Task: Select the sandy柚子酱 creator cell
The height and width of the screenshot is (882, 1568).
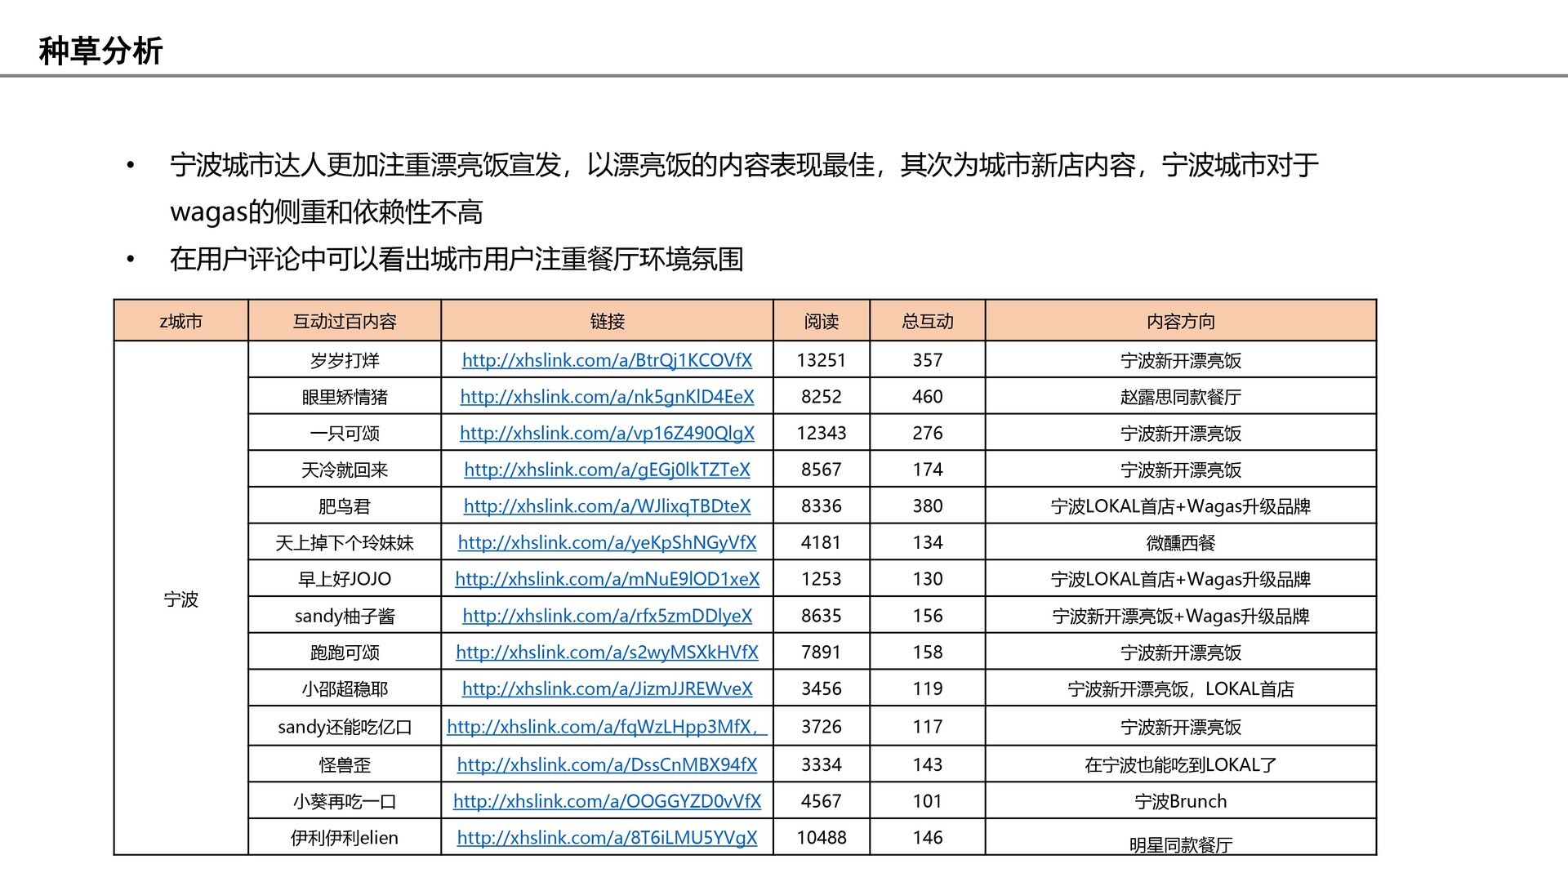Action: coord(345,616)
